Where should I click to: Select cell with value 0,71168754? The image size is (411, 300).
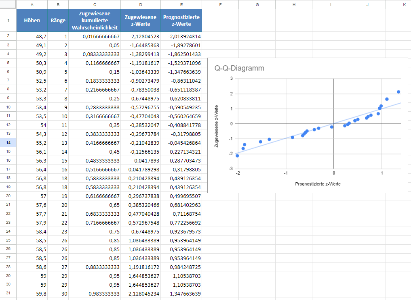pos(181,214)
